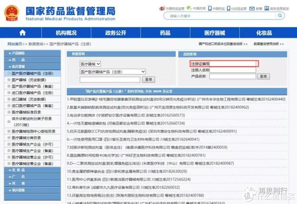Go to the home page via house icon
The width and height of the screenshot is (297, 204).
[23, 33]
